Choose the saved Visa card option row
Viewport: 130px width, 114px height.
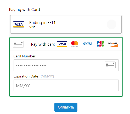pyautogui.click(x=66, y=24)
